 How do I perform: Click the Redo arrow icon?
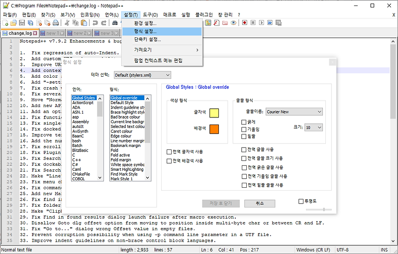pos(103,23)
